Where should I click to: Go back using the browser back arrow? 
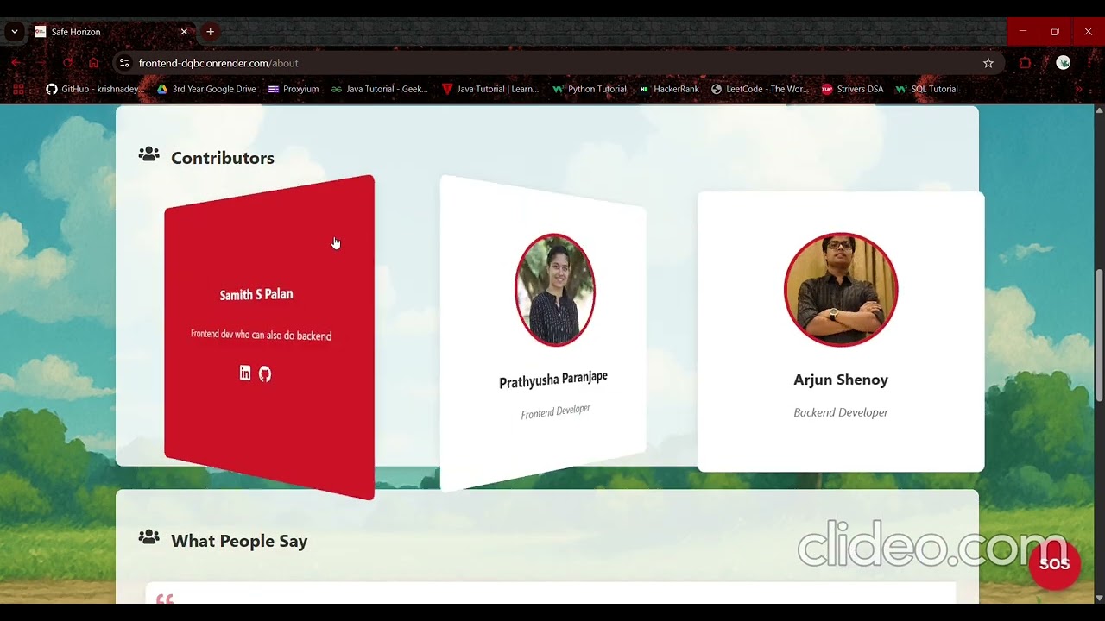pos(16,63)
